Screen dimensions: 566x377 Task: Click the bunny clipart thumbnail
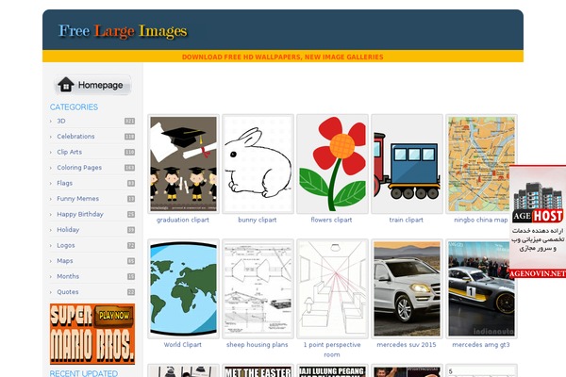258,164
